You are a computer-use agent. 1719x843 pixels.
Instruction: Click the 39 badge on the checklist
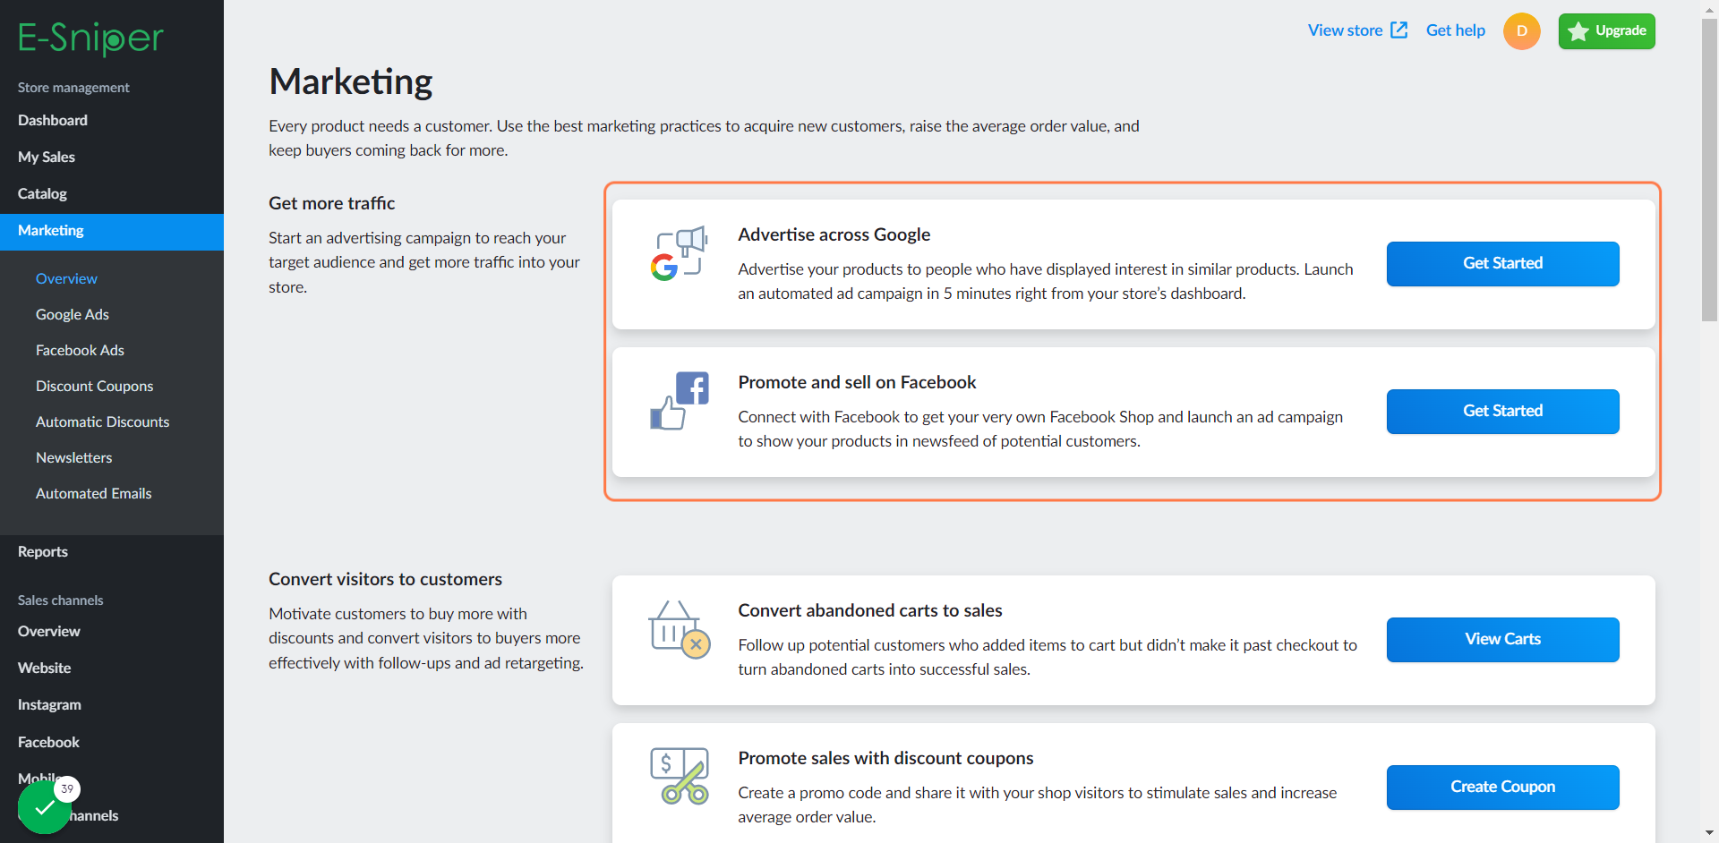pos(67,789)
